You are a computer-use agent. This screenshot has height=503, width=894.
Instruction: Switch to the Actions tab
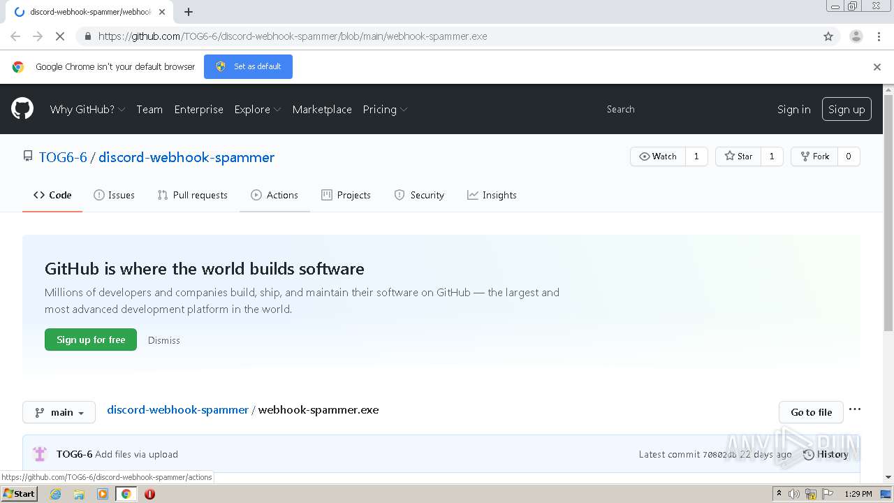tap(274, 195)
